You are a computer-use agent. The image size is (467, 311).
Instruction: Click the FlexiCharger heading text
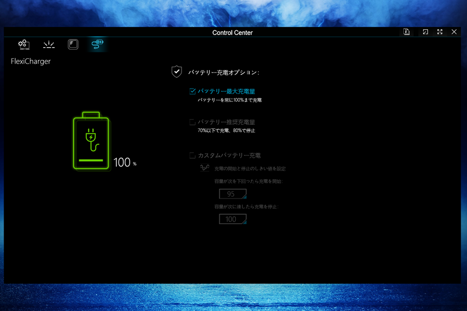point(31,61)
